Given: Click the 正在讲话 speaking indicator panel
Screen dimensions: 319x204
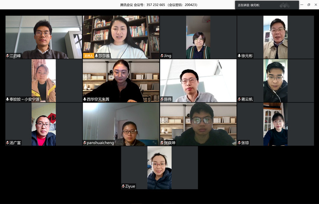Looking at the screenshot, I should click(x=267, y=5).
